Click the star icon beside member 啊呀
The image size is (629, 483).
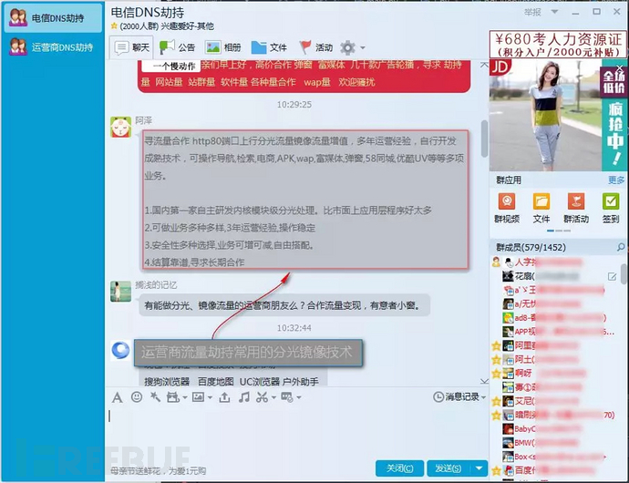[x=496, y=374]
